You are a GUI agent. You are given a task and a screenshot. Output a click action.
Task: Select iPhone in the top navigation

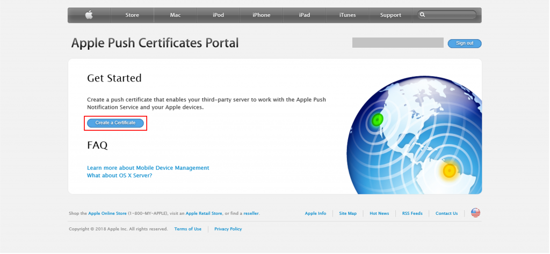261,15
